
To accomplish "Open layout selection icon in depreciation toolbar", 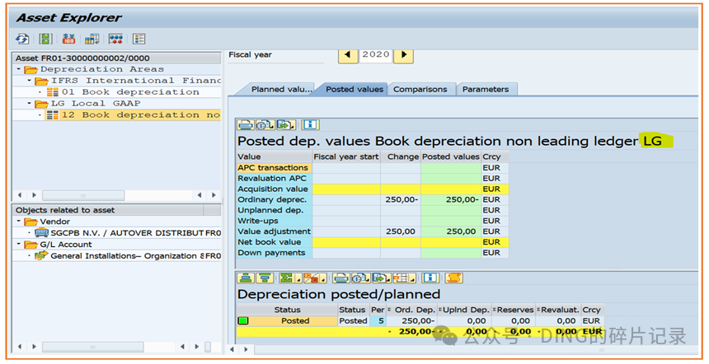I will pos(404,278).
